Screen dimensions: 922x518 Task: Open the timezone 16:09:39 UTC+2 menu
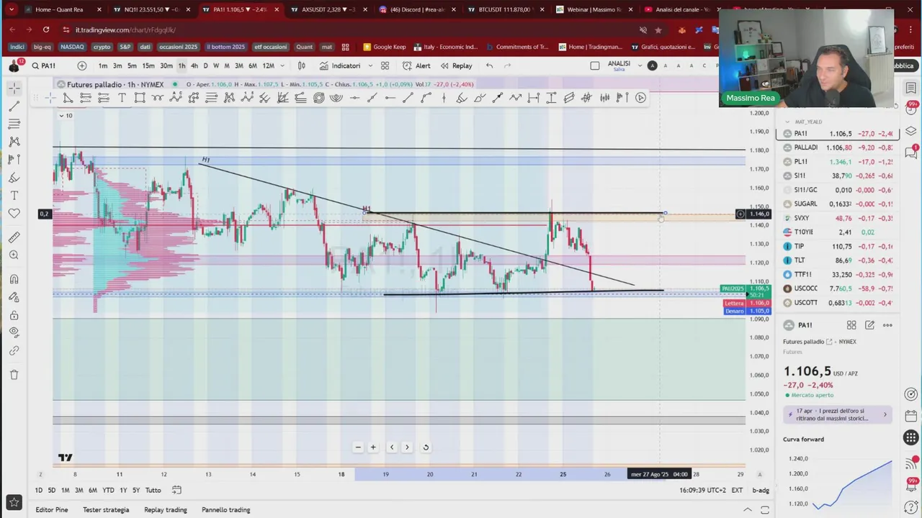(703, 490)
